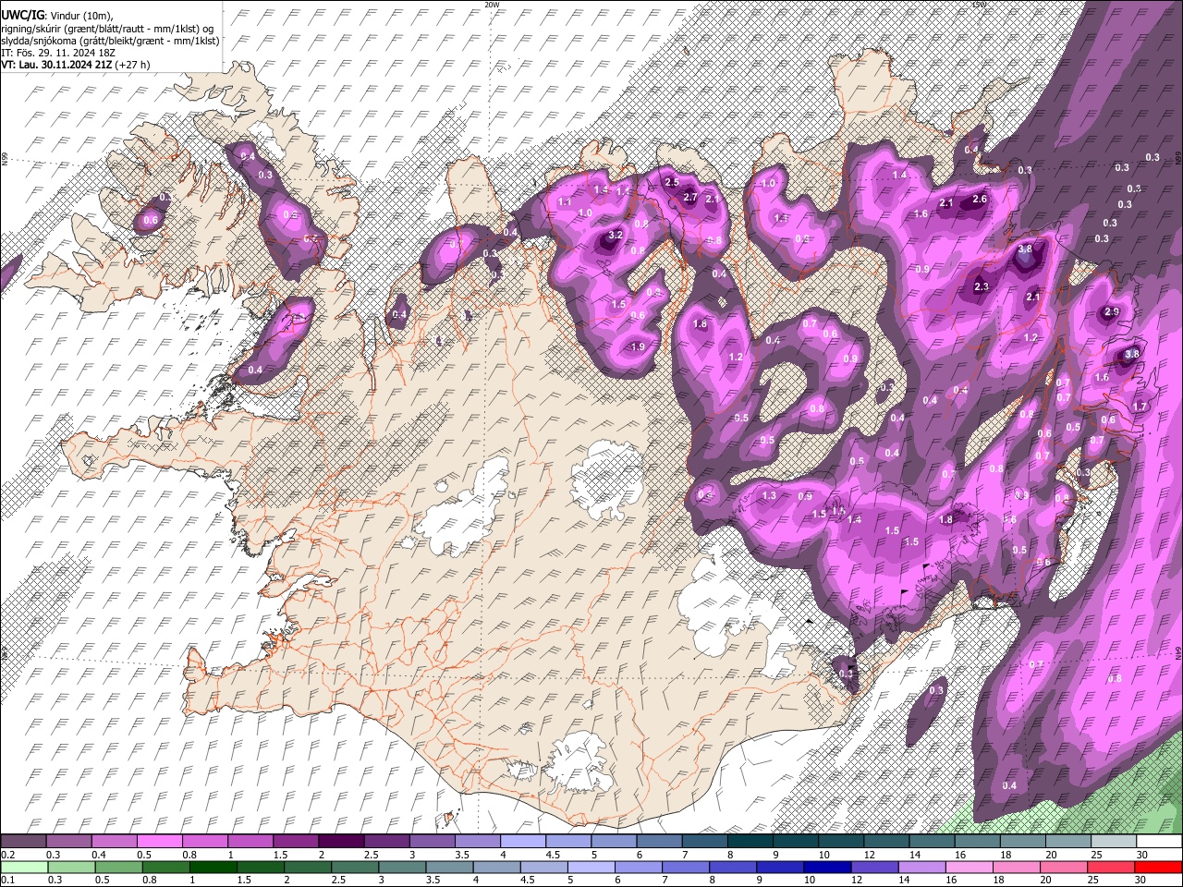The image size is (1183, 887).
Task: Click the 2.6 precipitation value on map
Action: (981, 199)
